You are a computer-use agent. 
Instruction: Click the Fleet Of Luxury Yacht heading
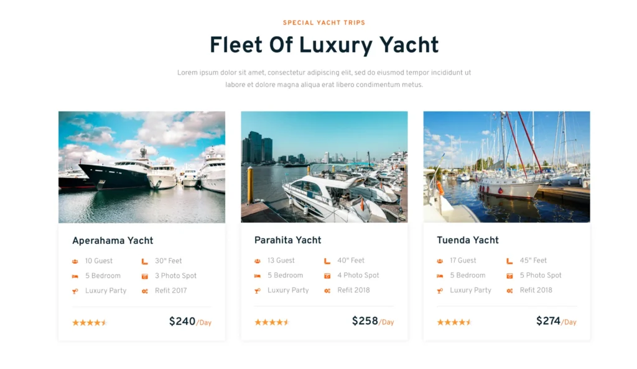(324, 45)
